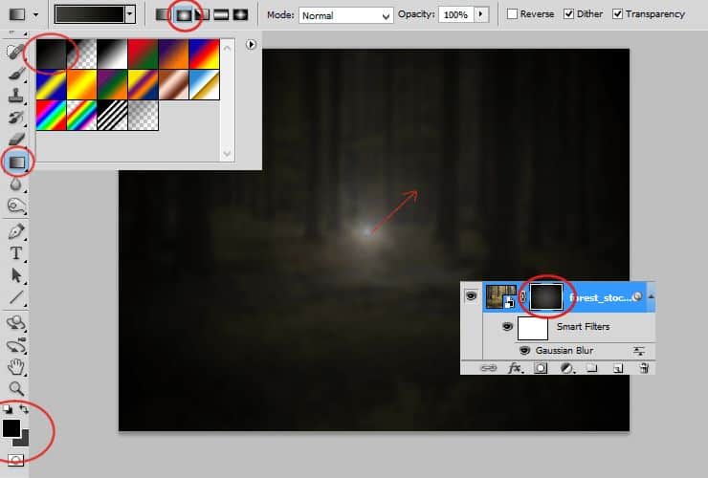Pick the Pen tool
Viewport: 708px width, 478px height.
pos(16,231)
